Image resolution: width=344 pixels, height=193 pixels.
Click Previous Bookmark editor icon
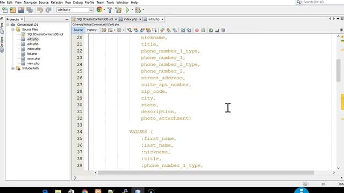coord(162,30)
